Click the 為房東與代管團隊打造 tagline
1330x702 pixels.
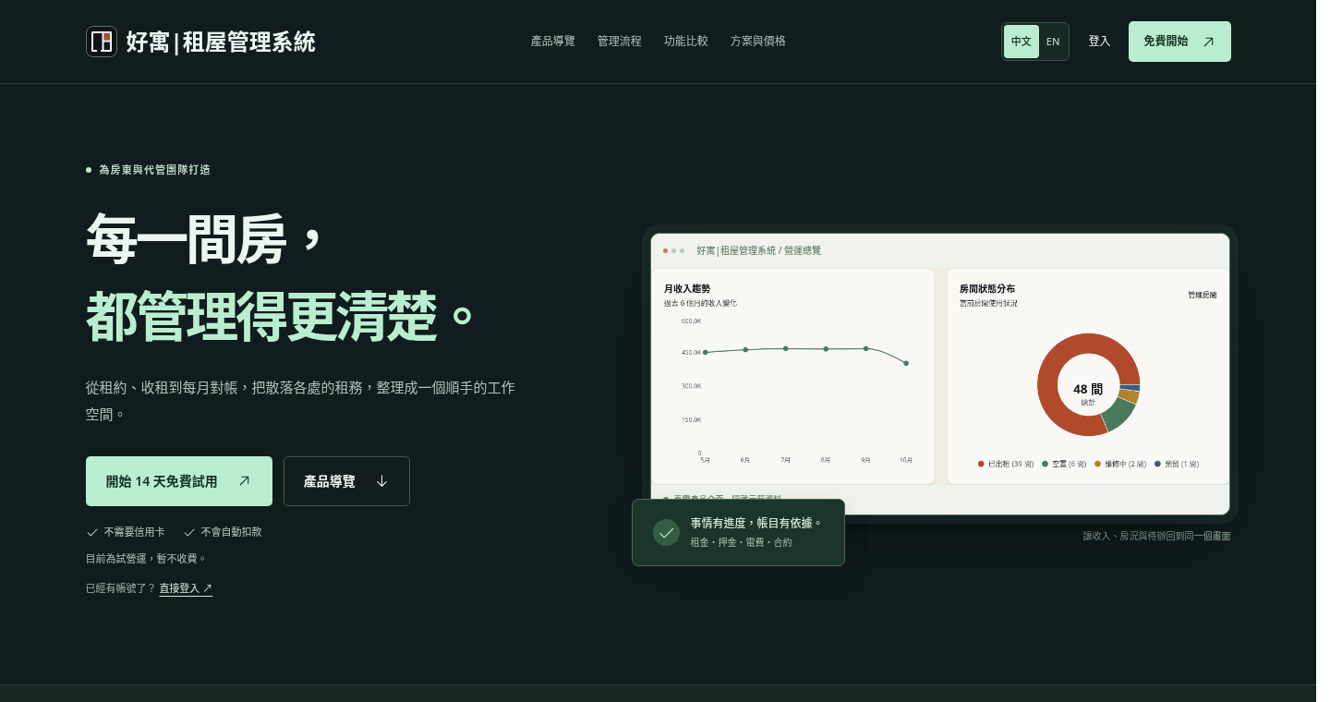point(154,170)
